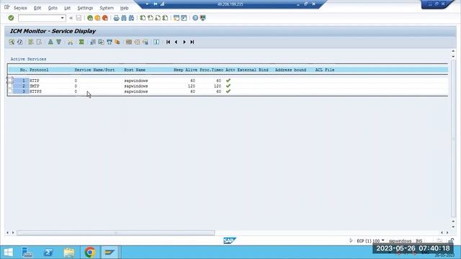Click the column-width icon before navigation arrows
461x259 pixels.
pos(156,42)
